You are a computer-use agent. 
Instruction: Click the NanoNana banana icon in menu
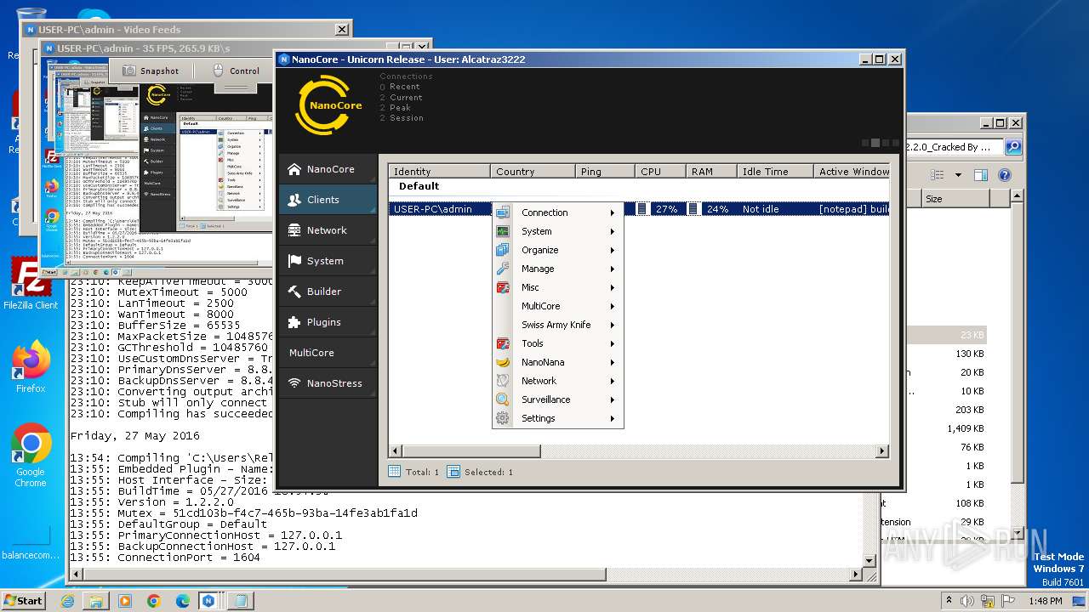point(503,362)
